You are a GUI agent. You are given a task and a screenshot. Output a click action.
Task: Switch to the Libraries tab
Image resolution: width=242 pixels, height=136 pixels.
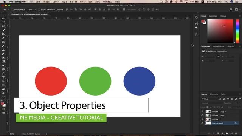pos(230,46)
